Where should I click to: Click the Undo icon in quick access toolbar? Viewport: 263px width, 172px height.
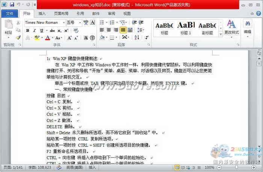[18, 4]
